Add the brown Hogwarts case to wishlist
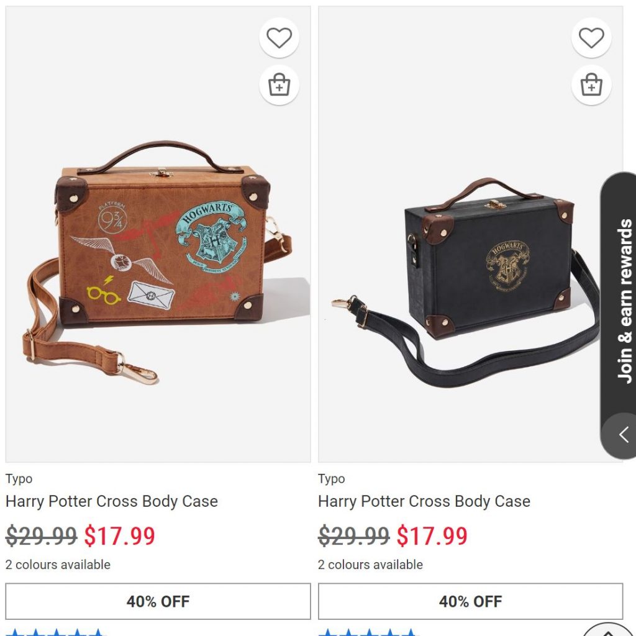This screenshot has width=636, height=636. pos(279,39)
